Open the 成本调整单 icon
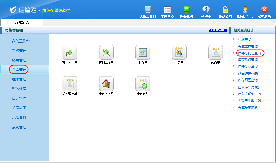The image size is (276, 163). pos(70,84)
